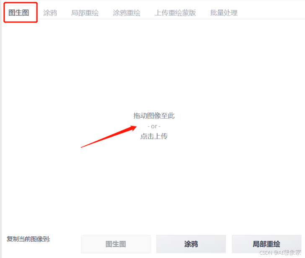Click the 复制当前图像到: label
The height and width of the screenshot is (258, 305).
click(x=28, y=239)
